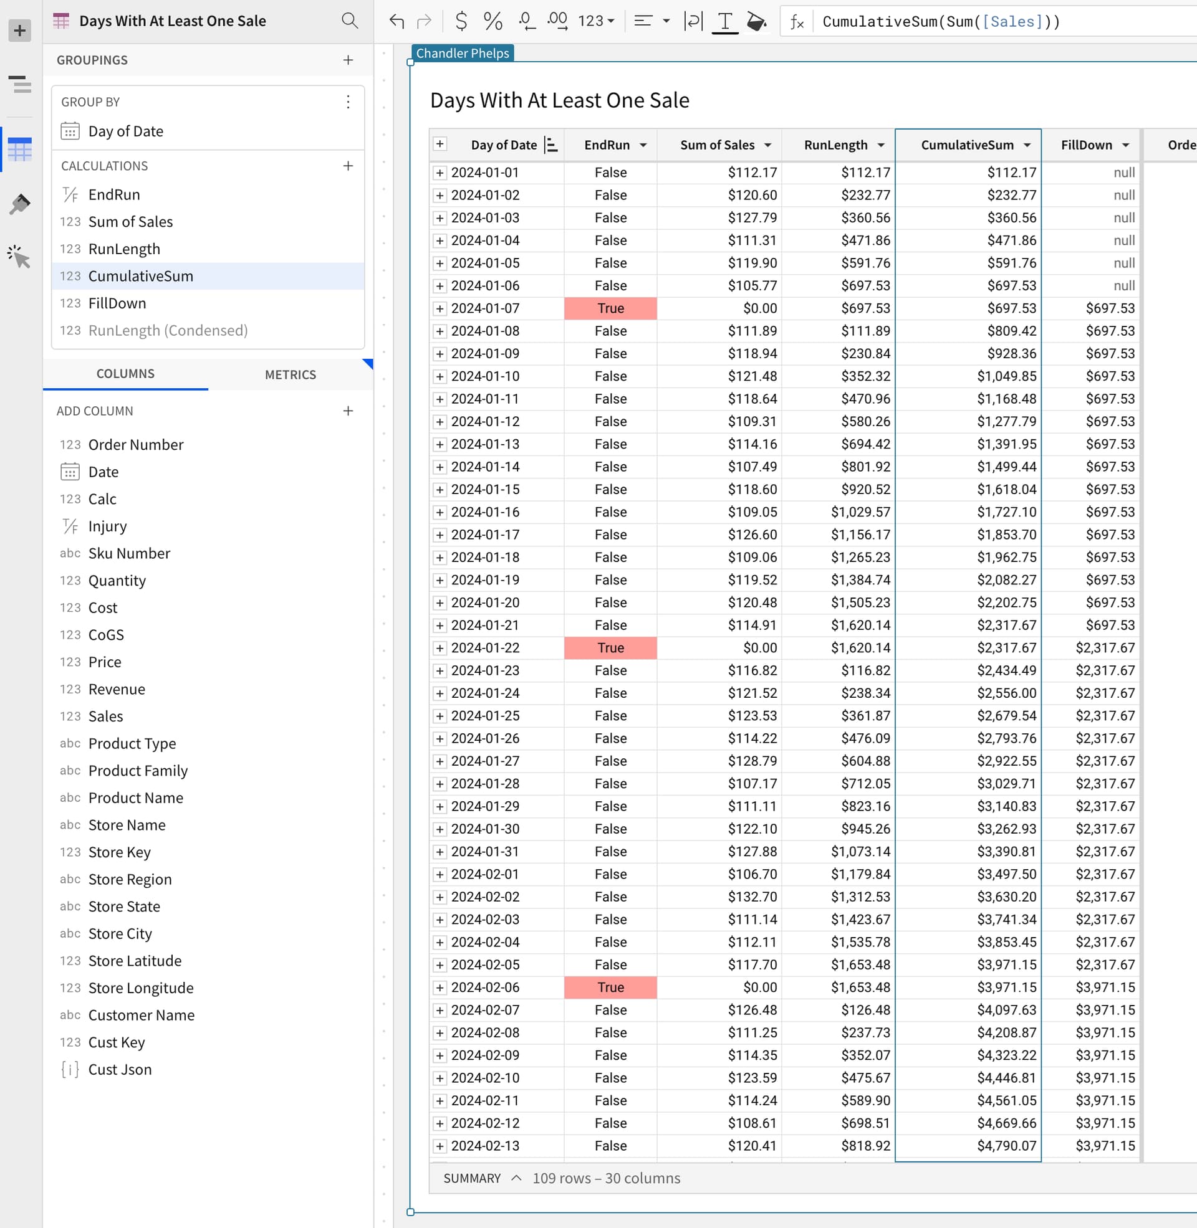Open search with the magnifying glass icon
The width and height of the screenshot is (1197, 1228).
(x=350, y=21)
